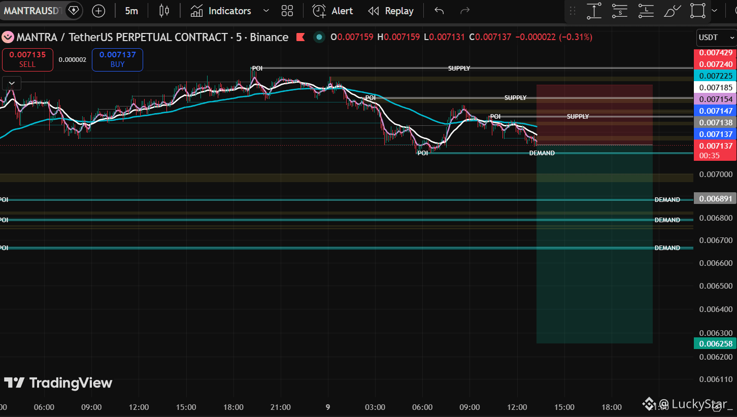Open the Indicators dialog
This screenshot has width=737, height=417.
tap(221, 11)
